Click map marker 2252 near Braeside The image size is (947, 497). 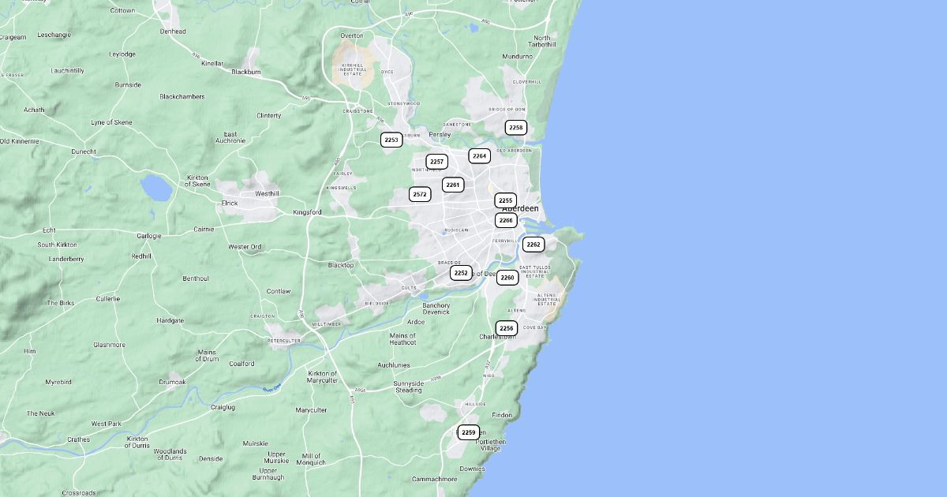coord(461,274)
